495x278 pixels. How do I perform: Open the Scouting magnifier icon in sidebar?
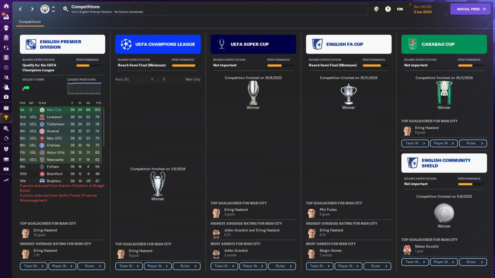(x=6, y=129)
